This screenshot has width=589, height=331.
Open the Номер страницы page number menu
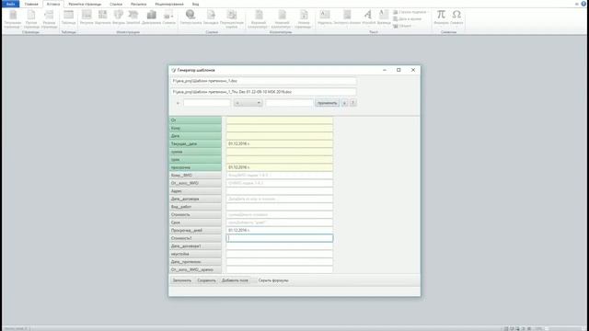point(303,19)
